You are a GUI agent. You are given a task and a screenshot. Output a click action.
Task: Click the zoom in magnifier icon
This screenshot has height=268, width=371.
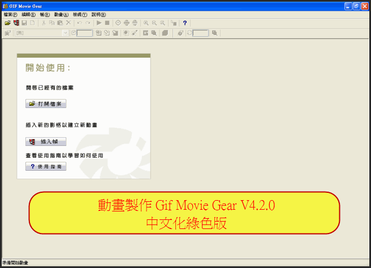pos(146,23)
